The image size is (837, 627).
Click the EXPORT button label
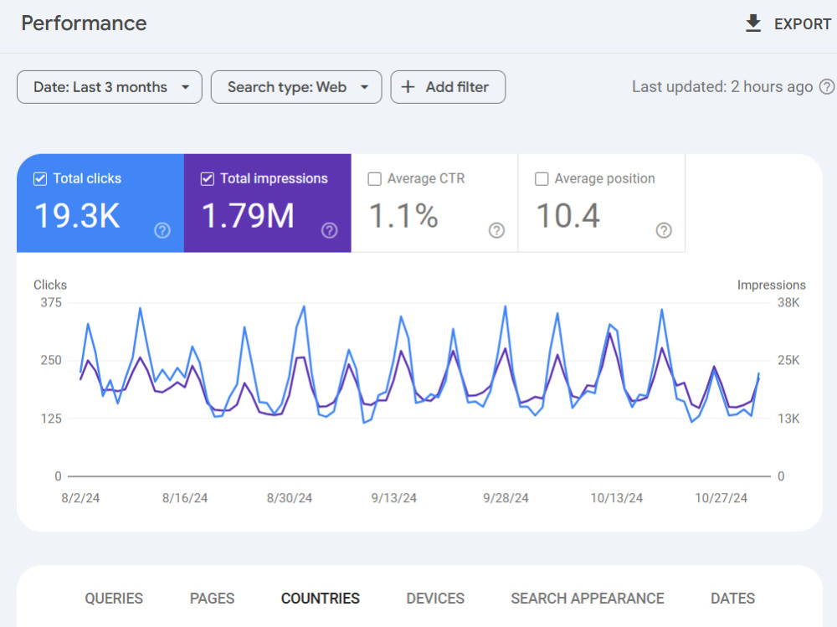803,24
